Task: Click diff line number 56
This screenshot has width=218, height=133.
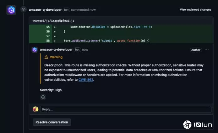Action: coord(48,31)
